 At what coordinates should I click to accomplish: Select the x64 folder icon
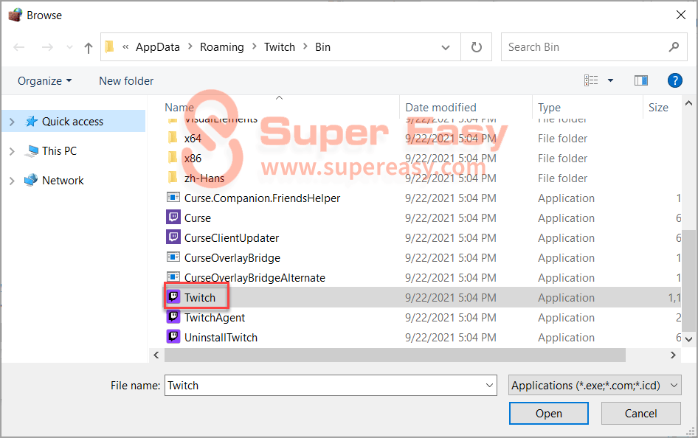(x=173, y=138)
